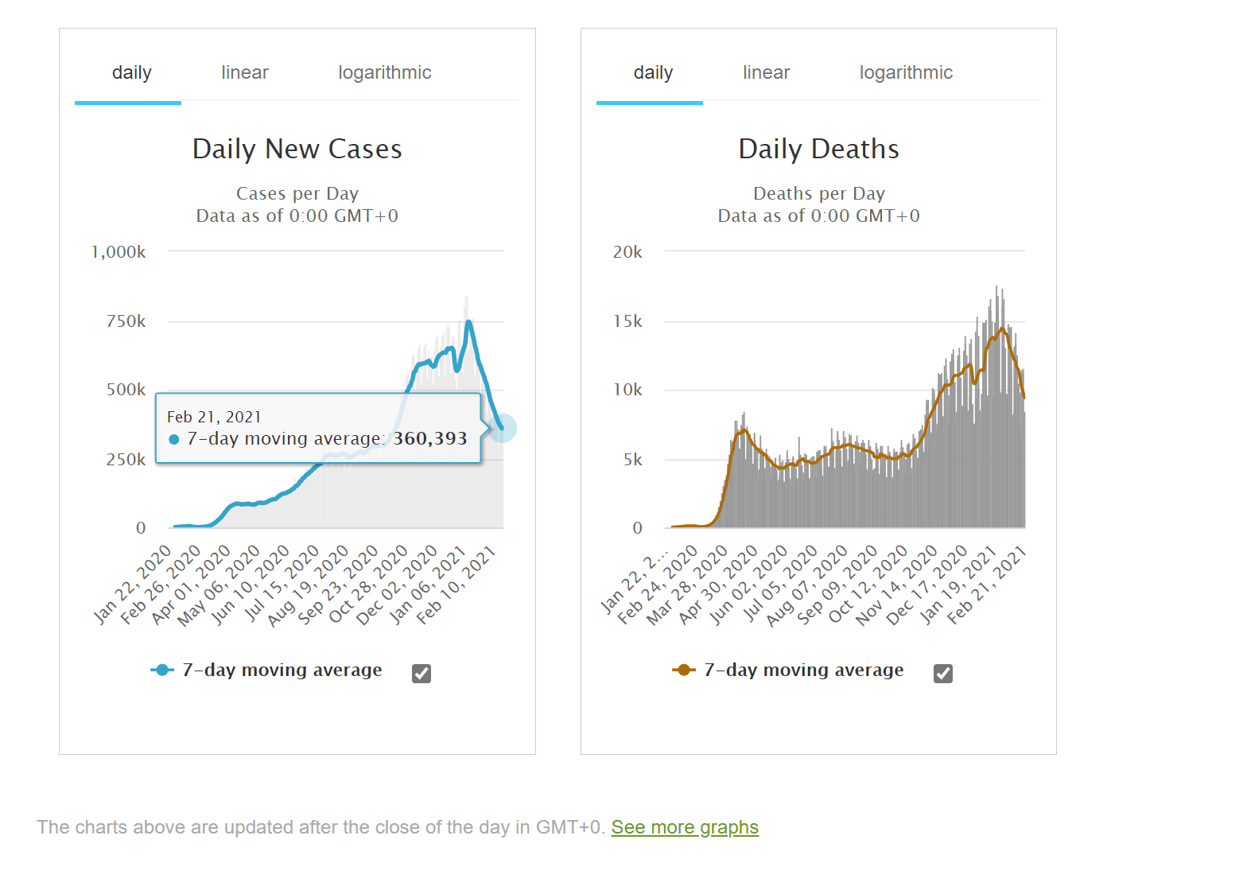Switch Daily Deaths chart to linear
The width and height of the screenshot is (1247, 894).
766,73
